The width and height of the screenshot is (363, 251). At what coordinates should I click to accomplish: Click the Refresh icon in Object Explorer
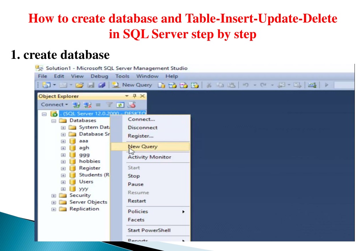120,105
